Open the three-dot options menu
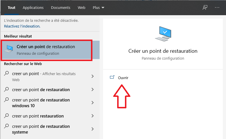 pos(217,7)
